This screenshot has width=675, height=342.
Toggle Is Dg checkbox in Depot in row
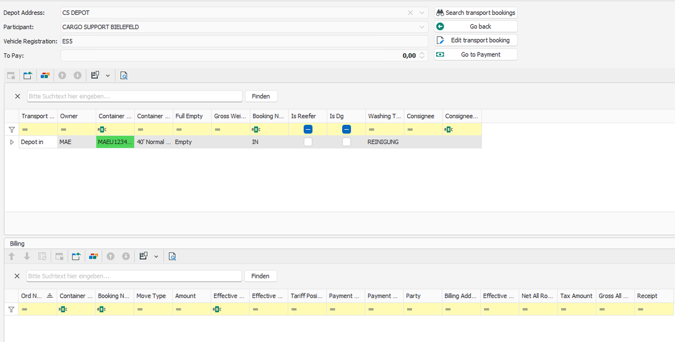346,142
